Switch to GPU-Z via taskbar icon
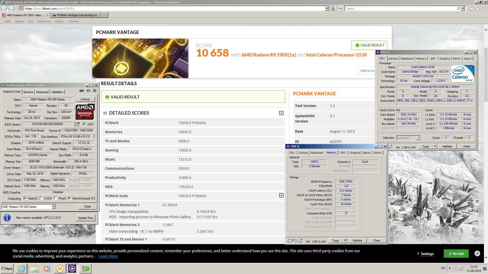Image resolution: width=488 pixels, height=274 pixels. pyautogui.click(x=86, y=268)
